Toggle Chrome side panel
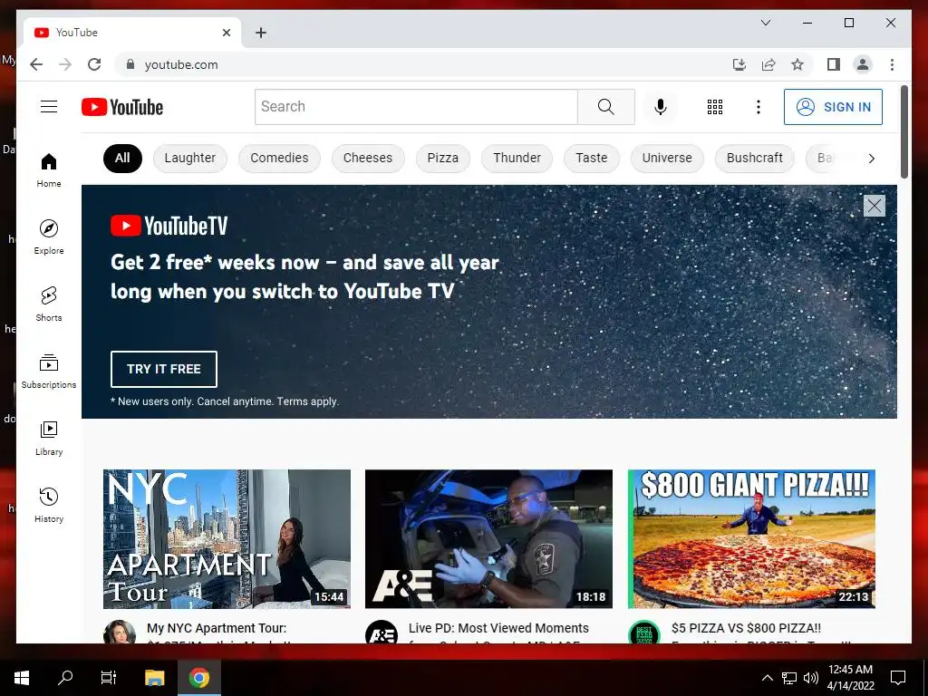Viewport: 928px width, 696px height. pos(834,64)
